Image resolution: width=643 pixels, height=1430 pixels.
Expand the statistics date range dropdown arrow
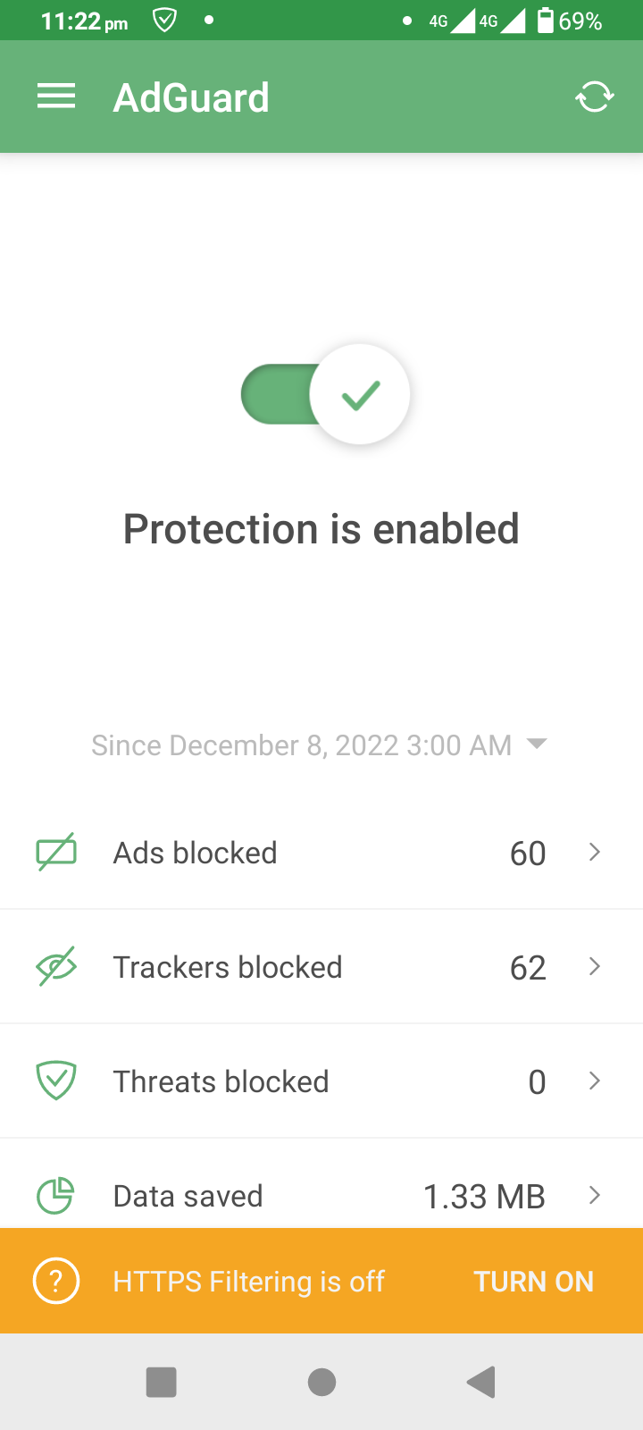(537, 744)
